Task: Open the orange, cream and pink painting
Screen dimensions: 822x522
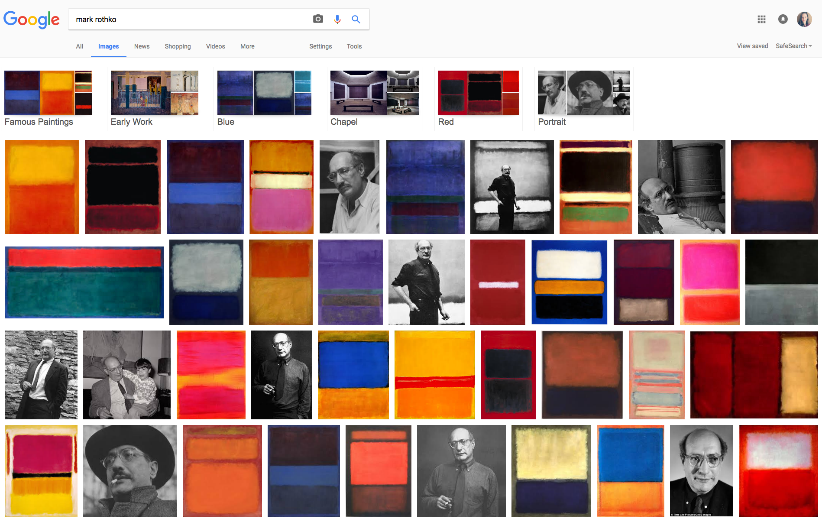Action: click(282, 187)
